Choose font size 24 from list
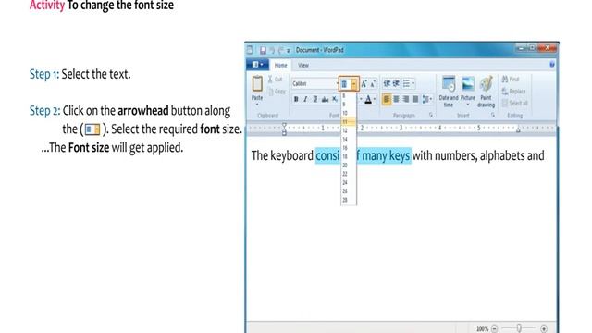592x333 pixels. pyautogui.click(x=348, y=183)
